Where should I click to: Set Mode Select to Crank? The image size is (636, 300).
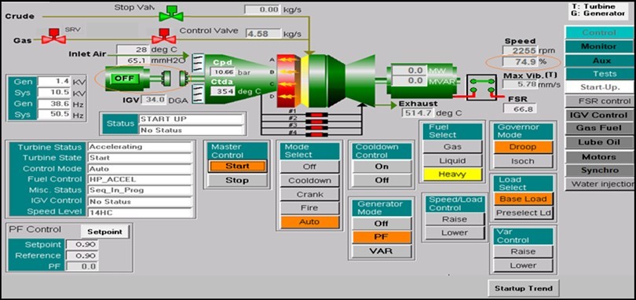pyautogui.click(x=309, y=195)
